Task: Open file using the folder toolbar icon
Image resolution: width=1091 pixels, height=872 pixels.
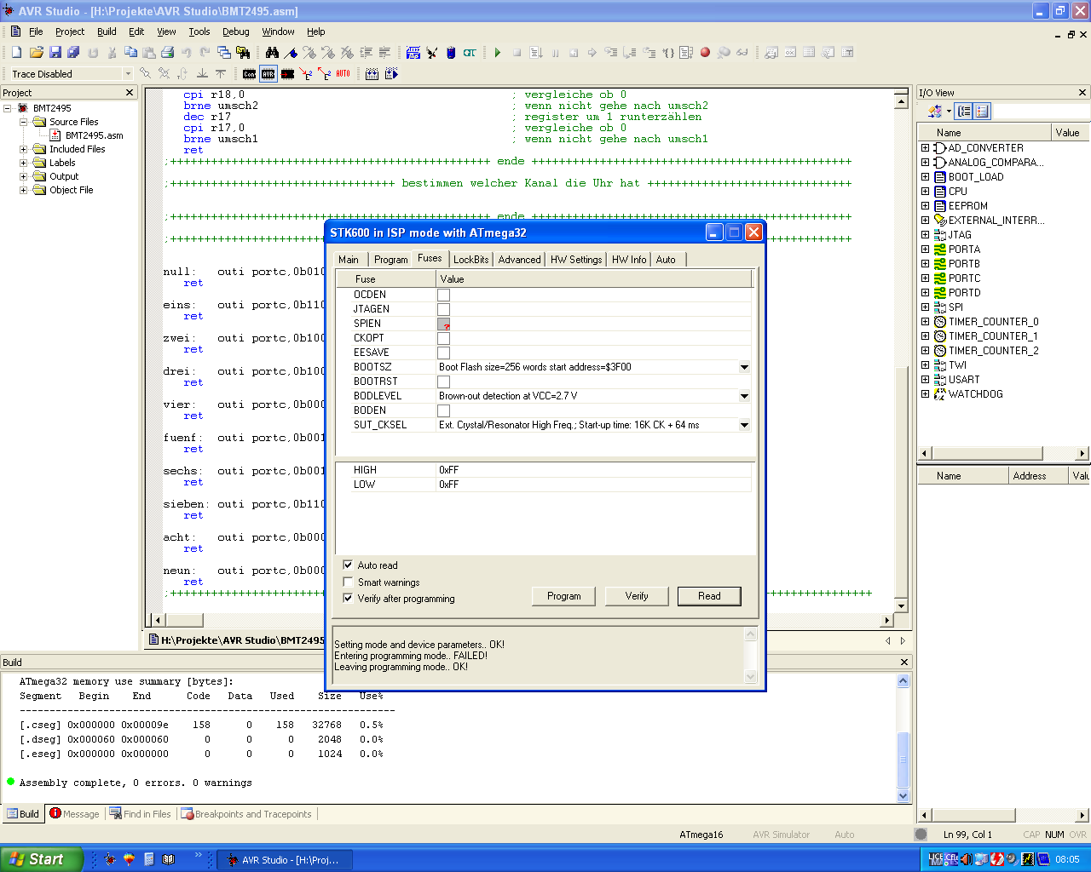Action: (36, 53)
